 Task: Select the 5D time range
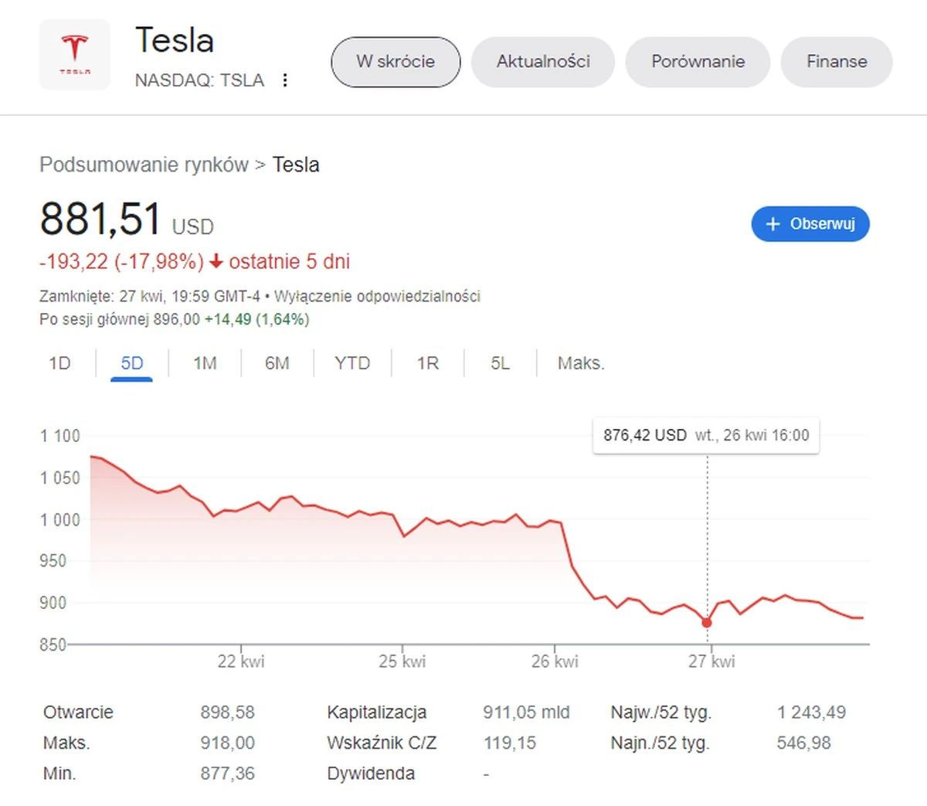pyautogui.click(x=131, y=362)
